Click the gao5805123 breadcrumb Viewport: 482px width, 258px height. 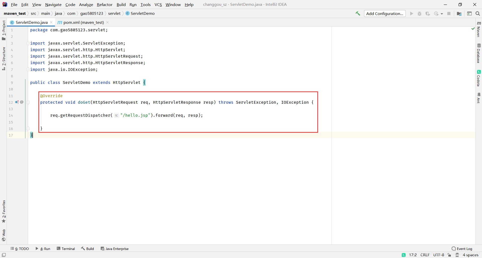click(x=92, y=14)
